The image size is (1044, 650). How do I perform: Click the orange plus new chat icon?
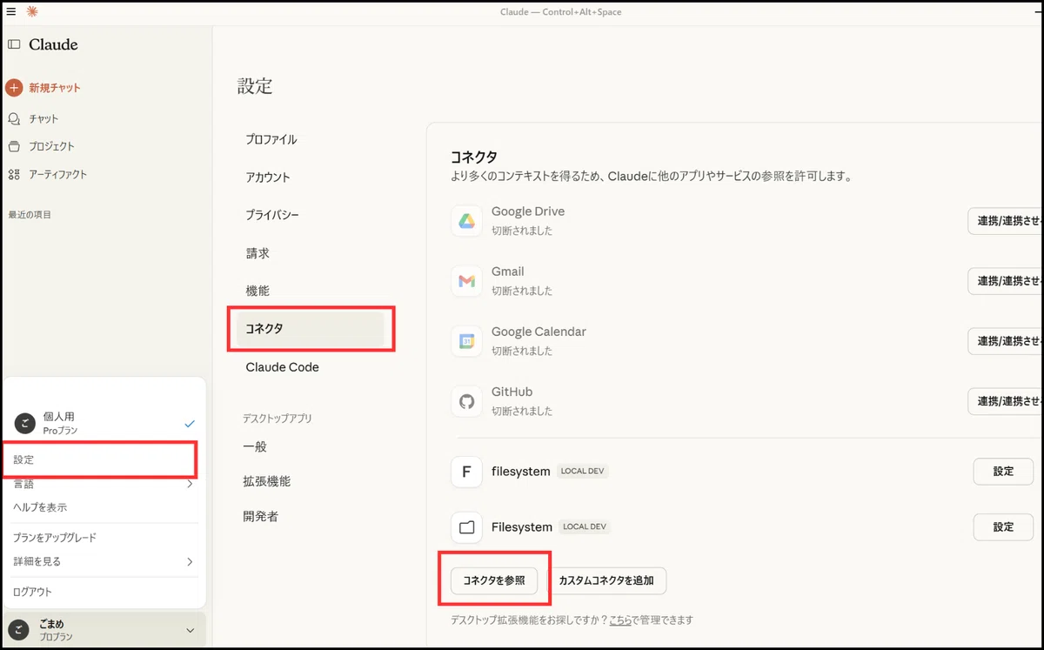pyautogui.click(x=13, y=88)
